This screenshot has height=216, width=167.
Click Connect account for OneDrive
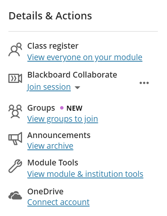pos(59,202)
